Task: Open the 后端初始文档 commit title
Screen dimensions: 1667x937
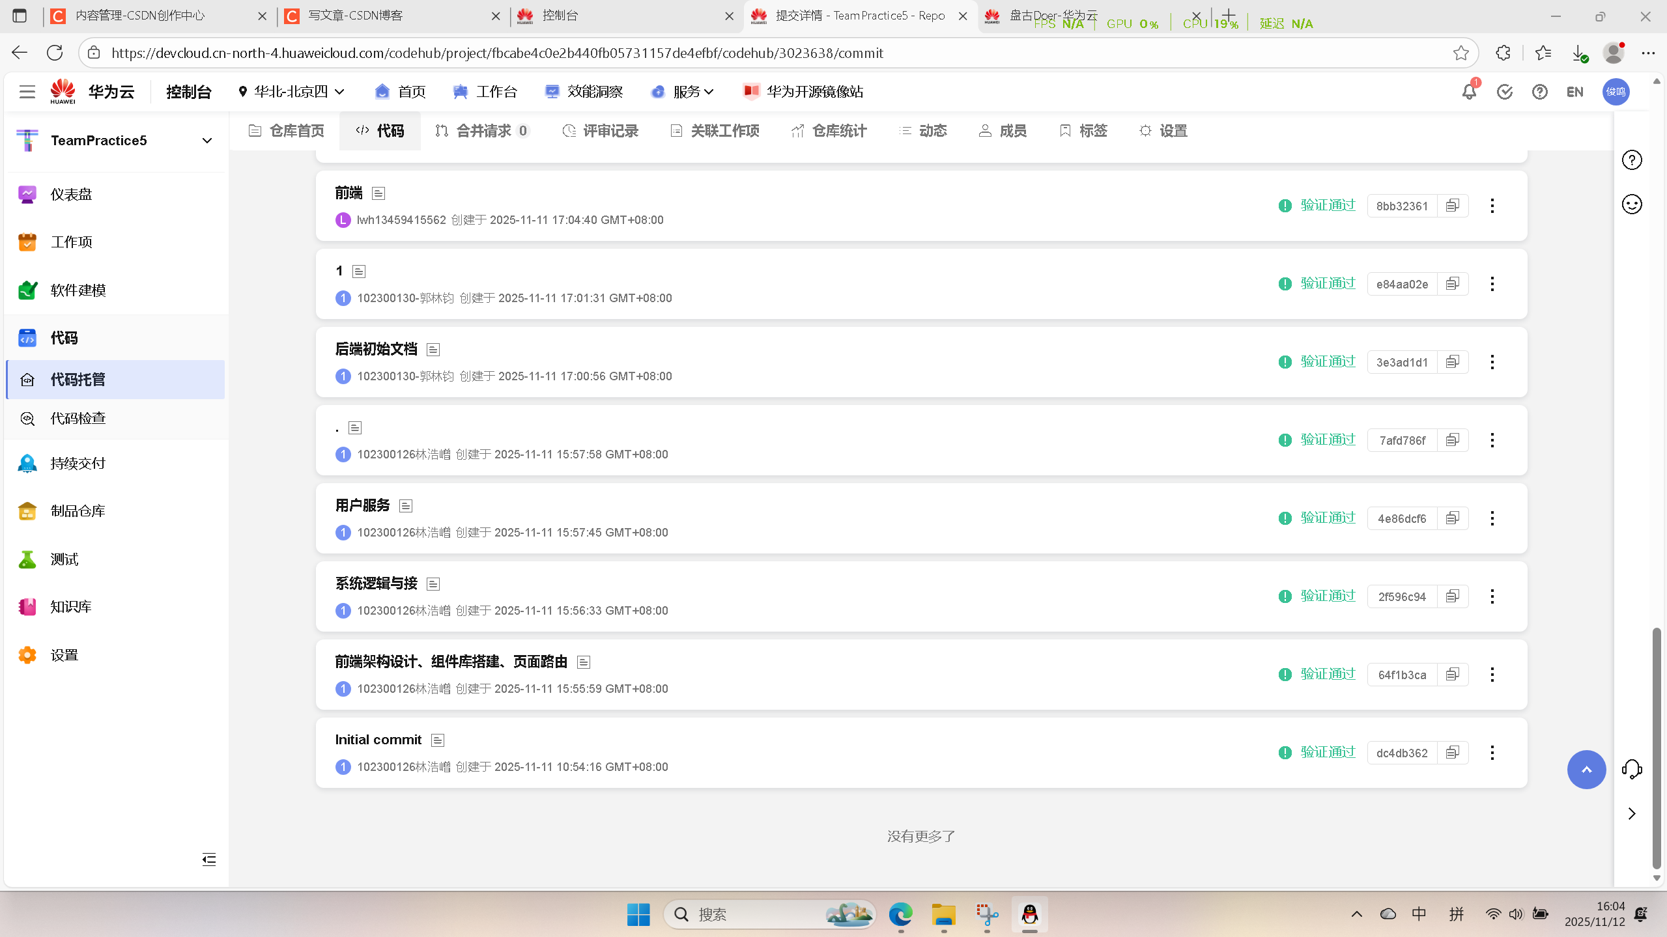Action: click(376, 349)
